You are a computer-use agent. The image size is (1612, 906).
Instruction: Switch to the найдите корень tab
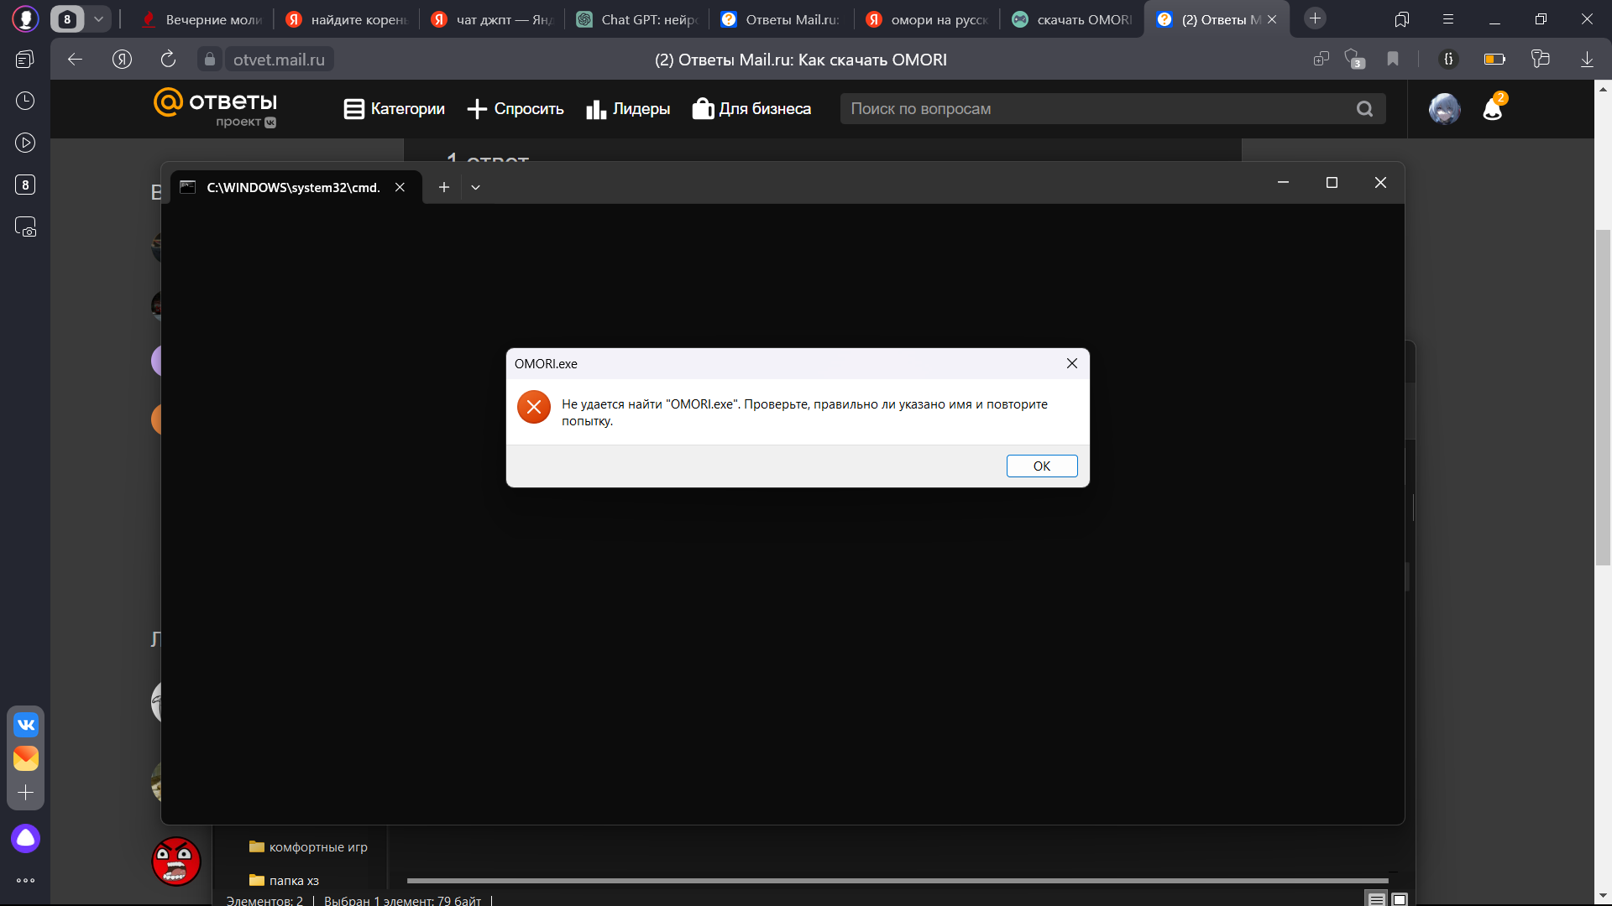tap(347, 19)
